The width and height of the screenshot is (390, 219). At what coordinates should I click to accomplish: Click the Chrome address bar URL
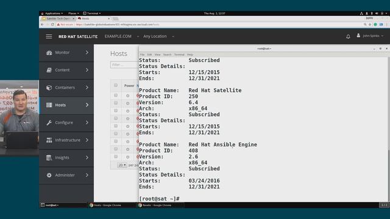[118, 24]
